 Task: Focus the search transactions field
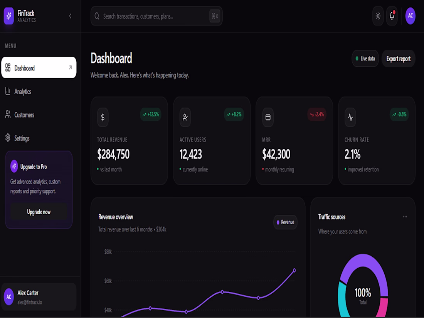tap(156, 16)
